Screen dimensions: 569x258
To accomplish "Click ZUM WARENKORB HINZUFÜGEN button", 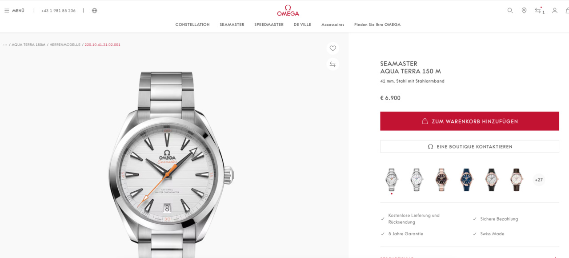I will click(x=469, y=121).
